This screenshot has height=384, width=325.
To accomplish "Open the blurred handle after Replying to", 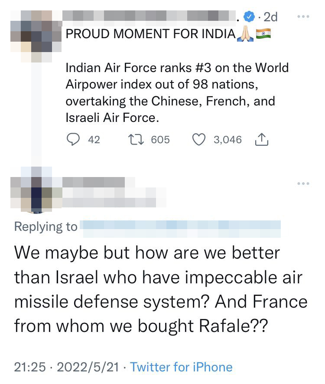I will [181, 226].
